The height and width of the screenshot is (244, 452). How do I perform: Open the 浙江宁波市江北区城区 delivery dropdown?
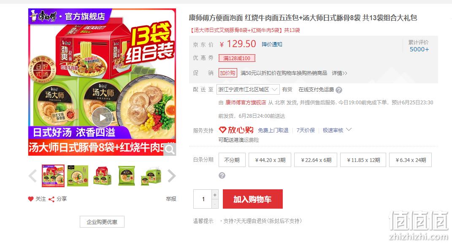pos(248,89)
